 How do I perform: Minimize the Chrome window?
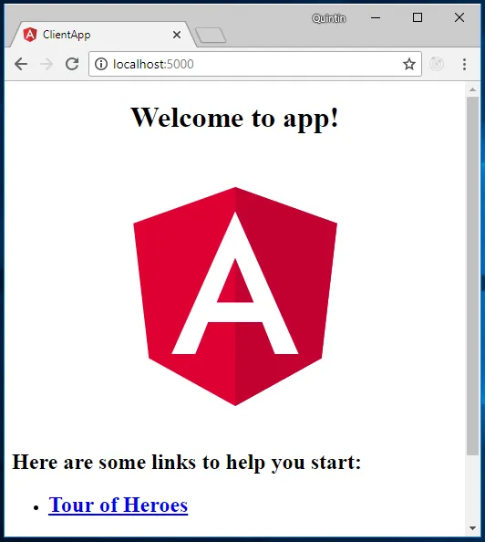(376, 17)
